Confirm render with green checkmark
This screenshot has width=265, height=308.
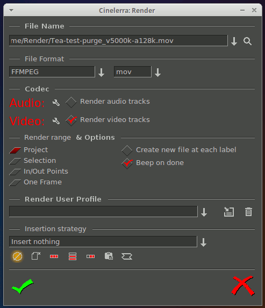click(x=23, y=286)
